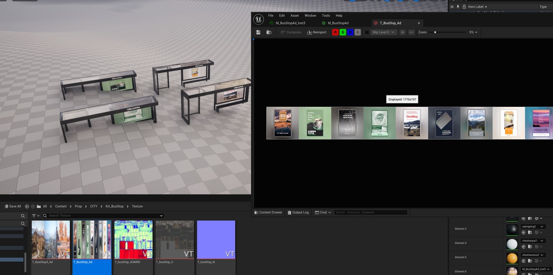The height and width of the screenshot is (275, 553).
Task: Open the Asset menu
Action: point(295,15)
